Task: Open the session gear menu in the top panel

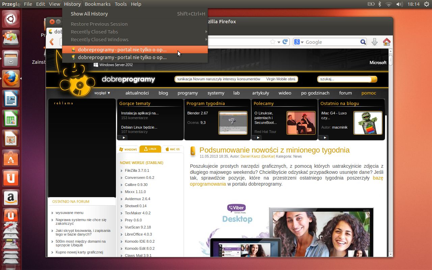Action: click(x=427, y=4)
